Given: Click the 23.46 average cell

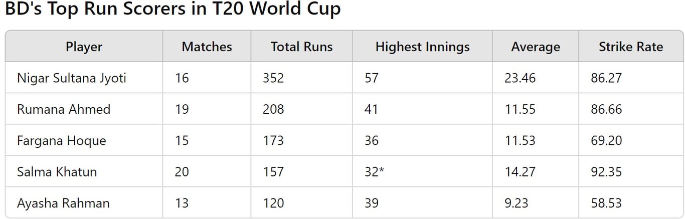Looking at the screenshot, I should [520, 78].
